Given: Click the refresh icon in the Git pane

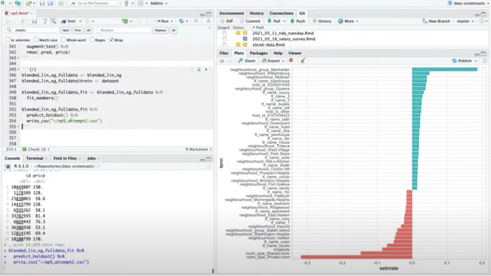Looking at the screenshot, I should (482, 21).
